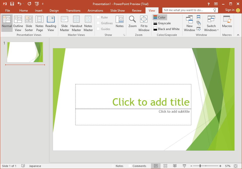
Task: Turn on the Guides checkbox
Action: [98, 29]
